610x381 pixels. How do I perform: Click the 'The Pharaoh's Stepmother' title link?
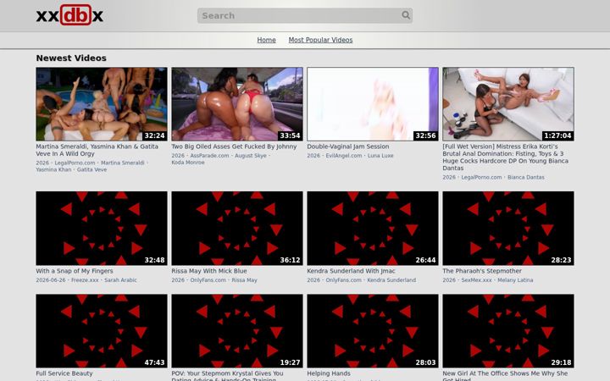click(482, 271)
